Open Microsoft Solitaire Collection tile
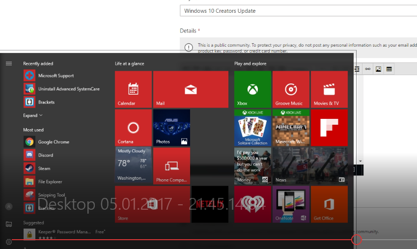417x249 pixels. tap(252, 128)
